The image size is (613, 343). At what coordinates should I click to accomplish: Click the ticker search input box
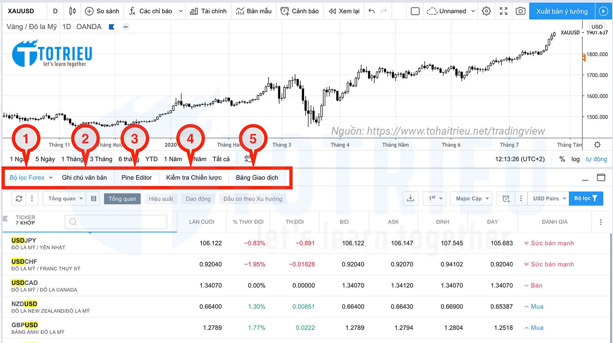click(116, 222)
